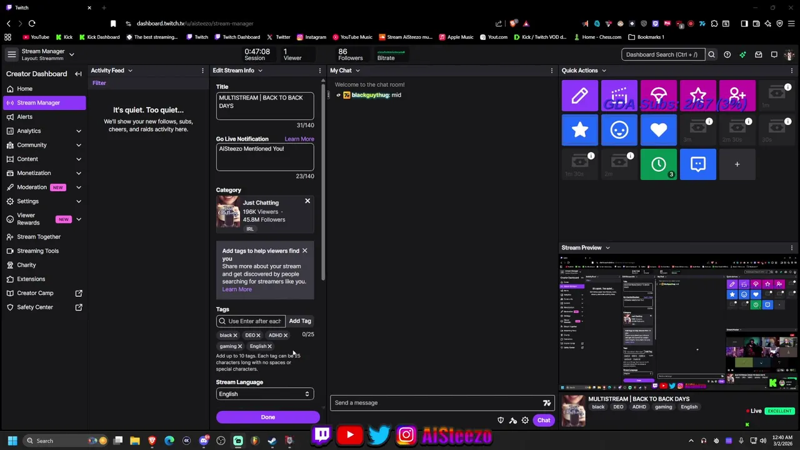Open the green sparkle icon in top bar
Screen dimensions: 800x450
742,54
